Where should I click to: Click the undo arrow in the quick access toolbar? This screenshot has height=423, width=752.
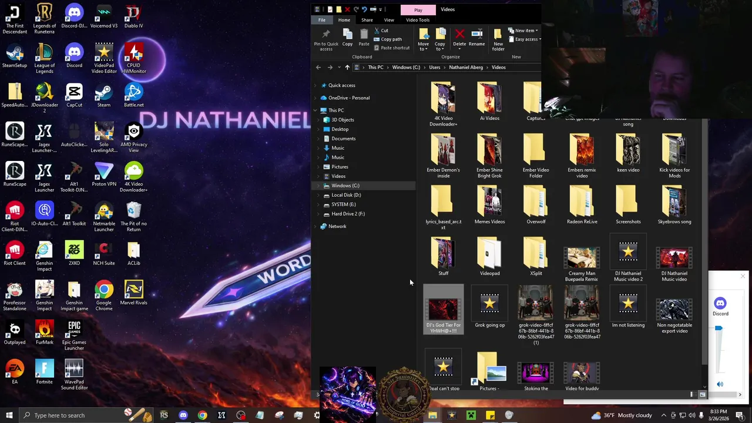point(364,9)
